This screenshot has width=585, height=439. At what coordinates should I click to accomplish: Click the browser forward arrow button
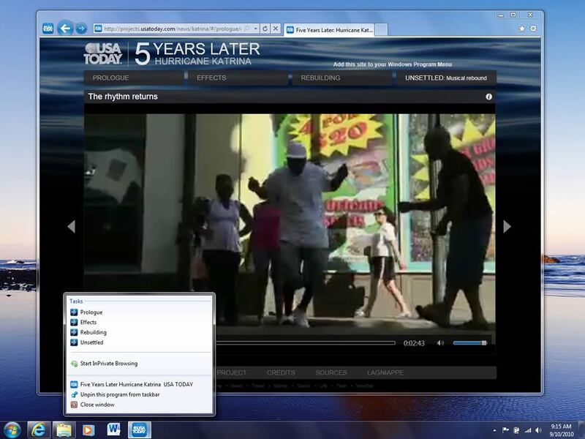click(81, 29)
